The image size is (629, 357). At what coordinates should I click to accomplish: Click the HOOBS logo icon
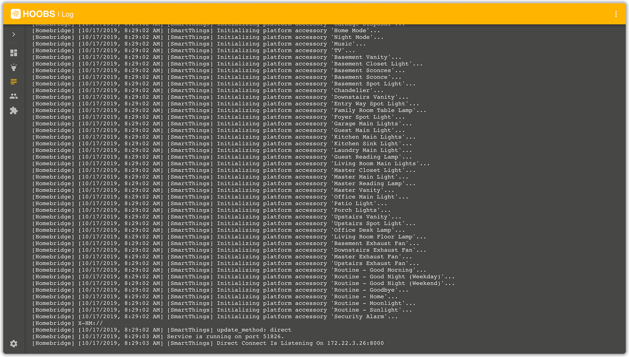coord(16,14)
